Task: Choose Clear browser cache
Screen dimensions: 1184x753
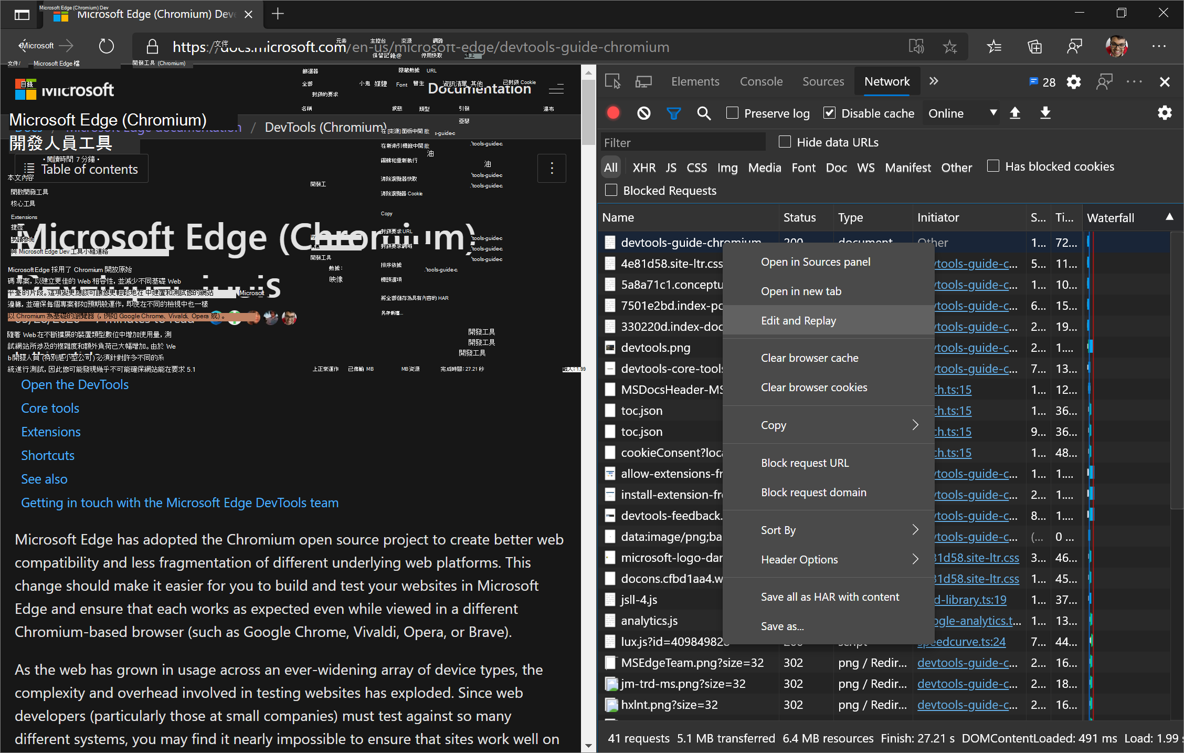Action: [828, 358]
